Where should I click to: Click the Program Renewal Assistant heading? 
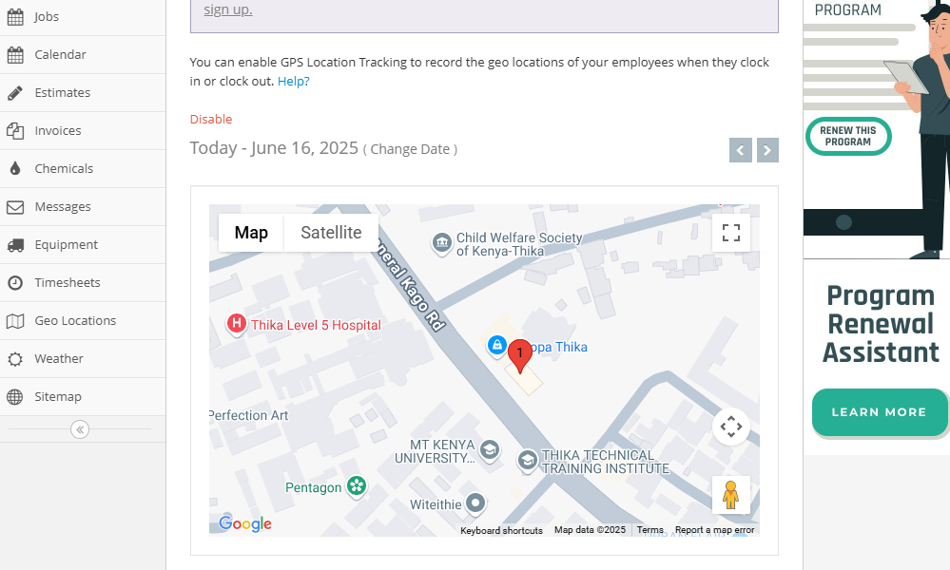point(881,324)
